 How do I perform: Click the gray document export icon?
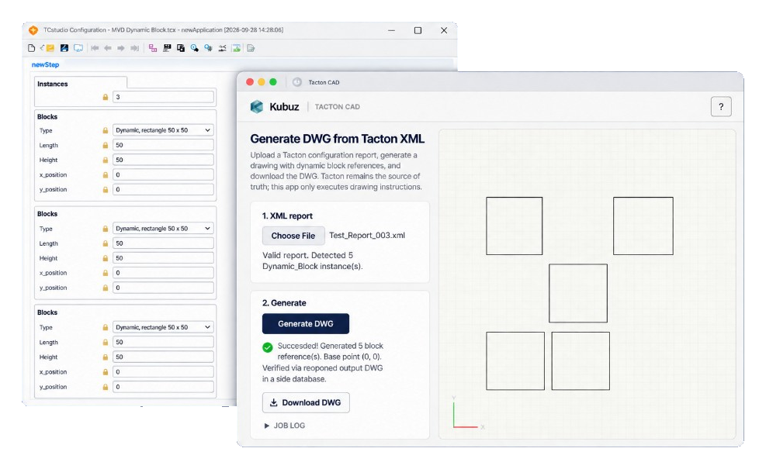251,48
